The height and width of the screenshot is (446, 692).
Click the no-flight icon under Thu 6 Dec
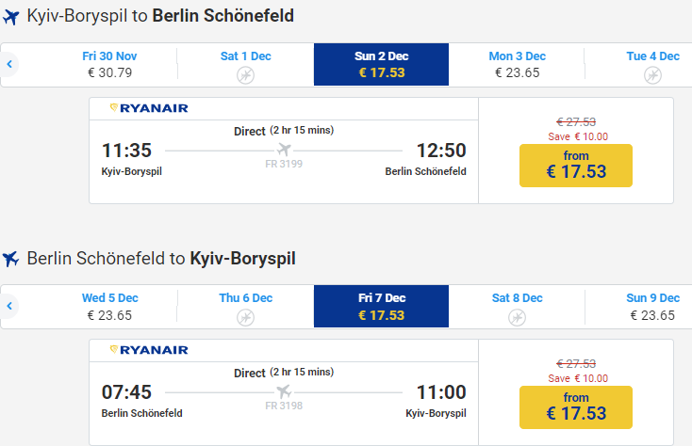click(246, 316)
